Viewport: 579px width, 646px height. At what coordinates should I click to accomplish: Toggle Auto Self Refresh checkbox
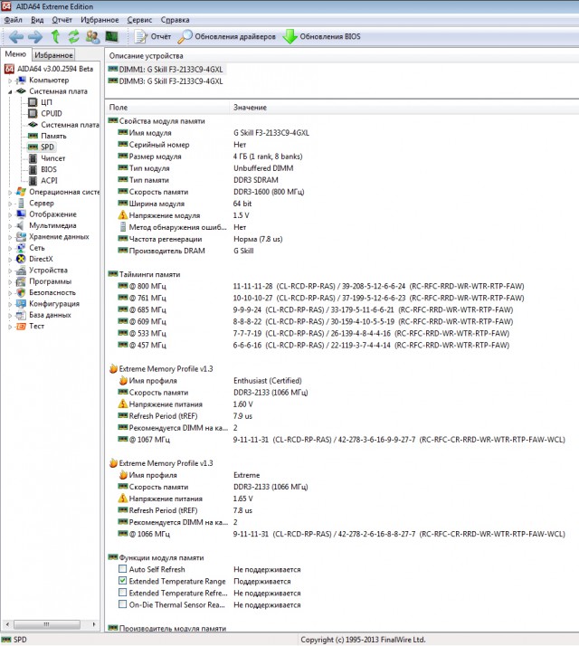coord(122,569)
